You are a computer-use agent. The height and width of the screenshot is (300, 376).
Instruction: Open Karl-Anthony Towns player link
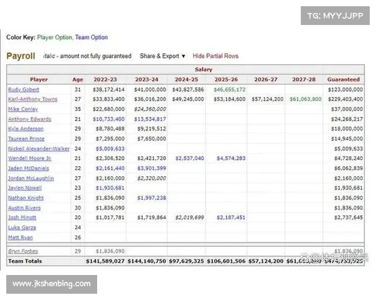(x=33, y=99)
